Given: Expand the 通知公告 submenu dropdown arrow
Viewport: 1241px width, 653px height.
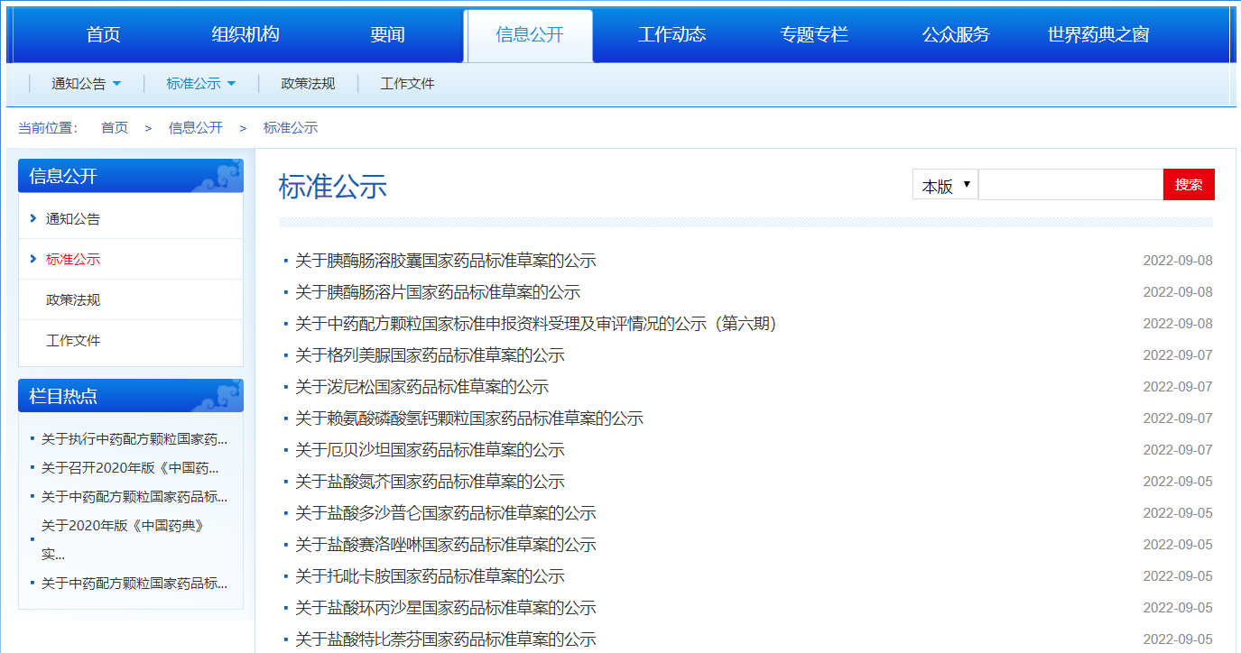Looking at the screenshot, I should point(116,84).
